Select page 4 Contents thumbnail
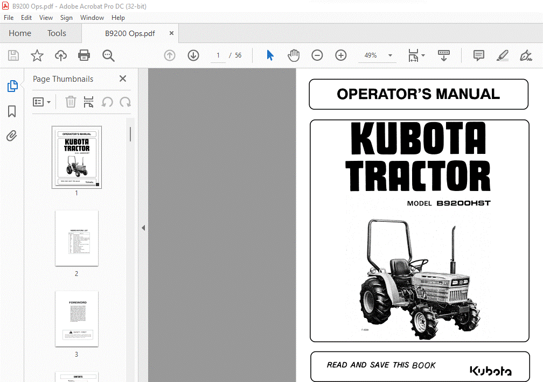Image resolution: width=543 pixels, height=382 pixels. 76,377
